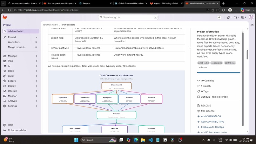This screenshot has width=256, height=144.
Task: Click the architecture diagram image
Action: pyautogui.click(x=117, y=101)
